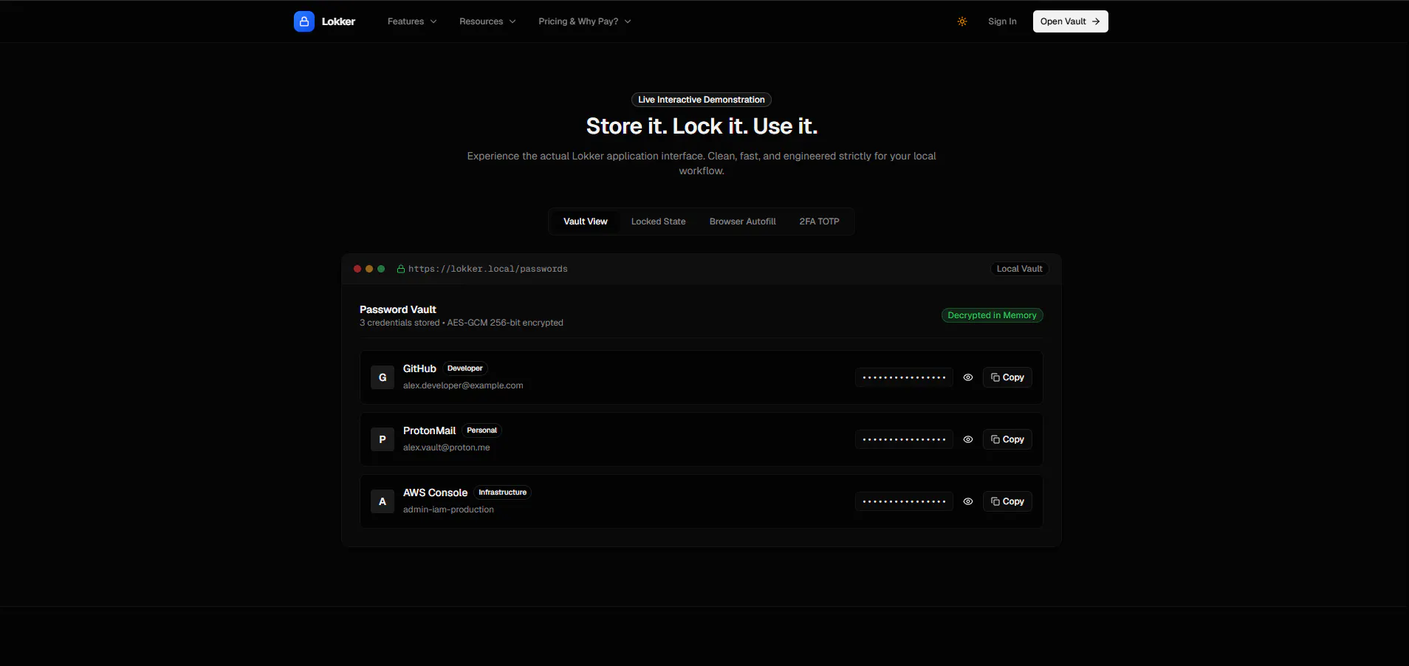Viewport: 1409px width, 666px height.
Task: Click the Open Vault button
Action: point(1071,21)
